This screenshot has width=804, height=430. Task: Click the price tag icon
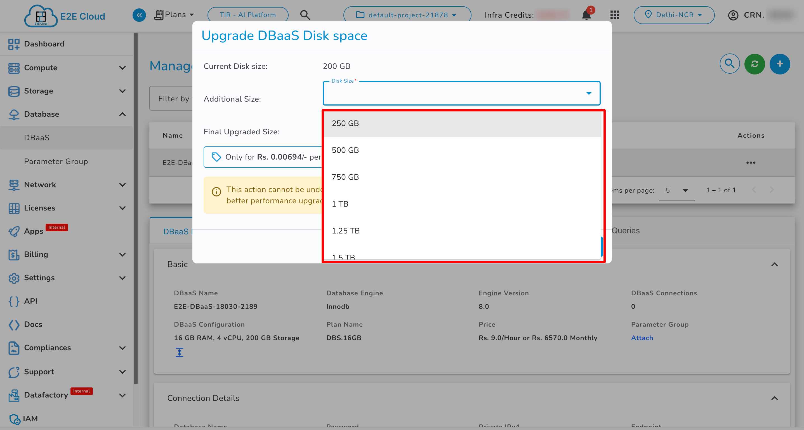pos(216,157)
